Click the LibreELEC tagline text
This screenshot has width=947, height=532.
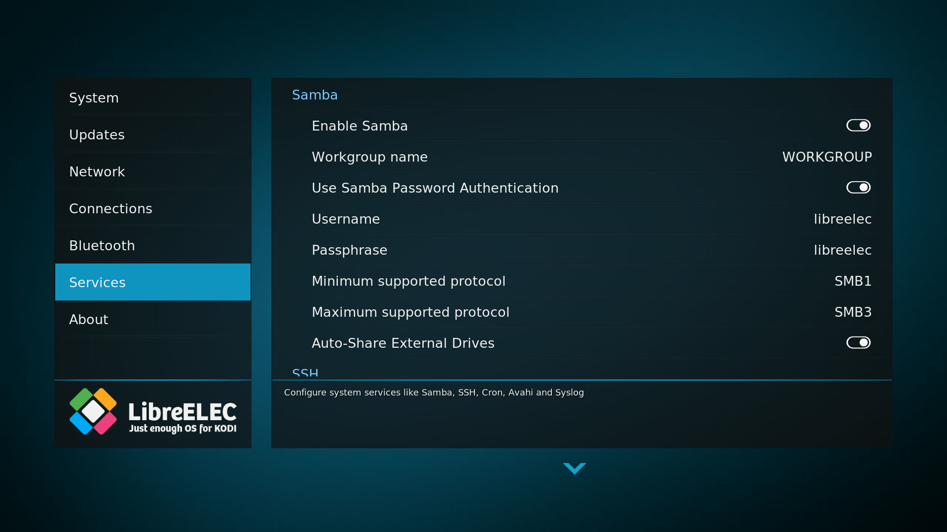pos(182,429)
